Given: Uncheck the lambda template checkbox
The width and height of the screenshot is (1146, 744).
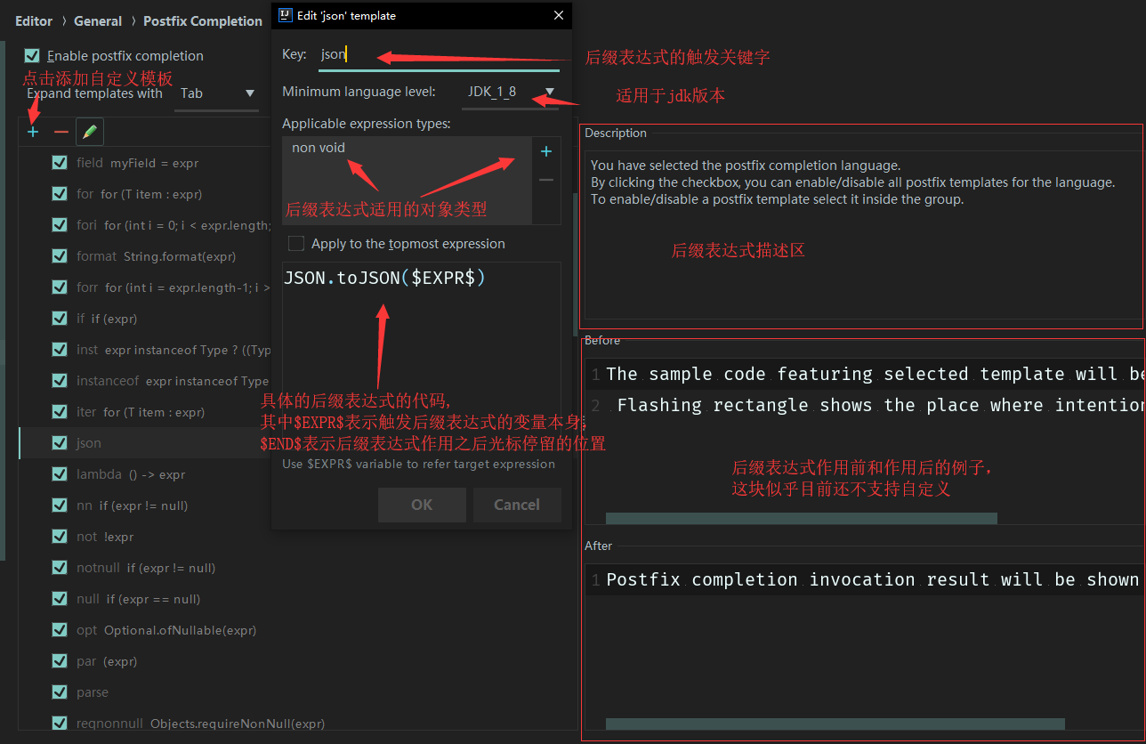Looking at the screenshot, I should click(60, 473).
